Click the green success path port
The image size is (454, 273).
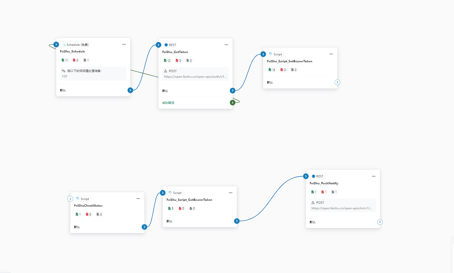pyautogui.click(x=233, y=103)
